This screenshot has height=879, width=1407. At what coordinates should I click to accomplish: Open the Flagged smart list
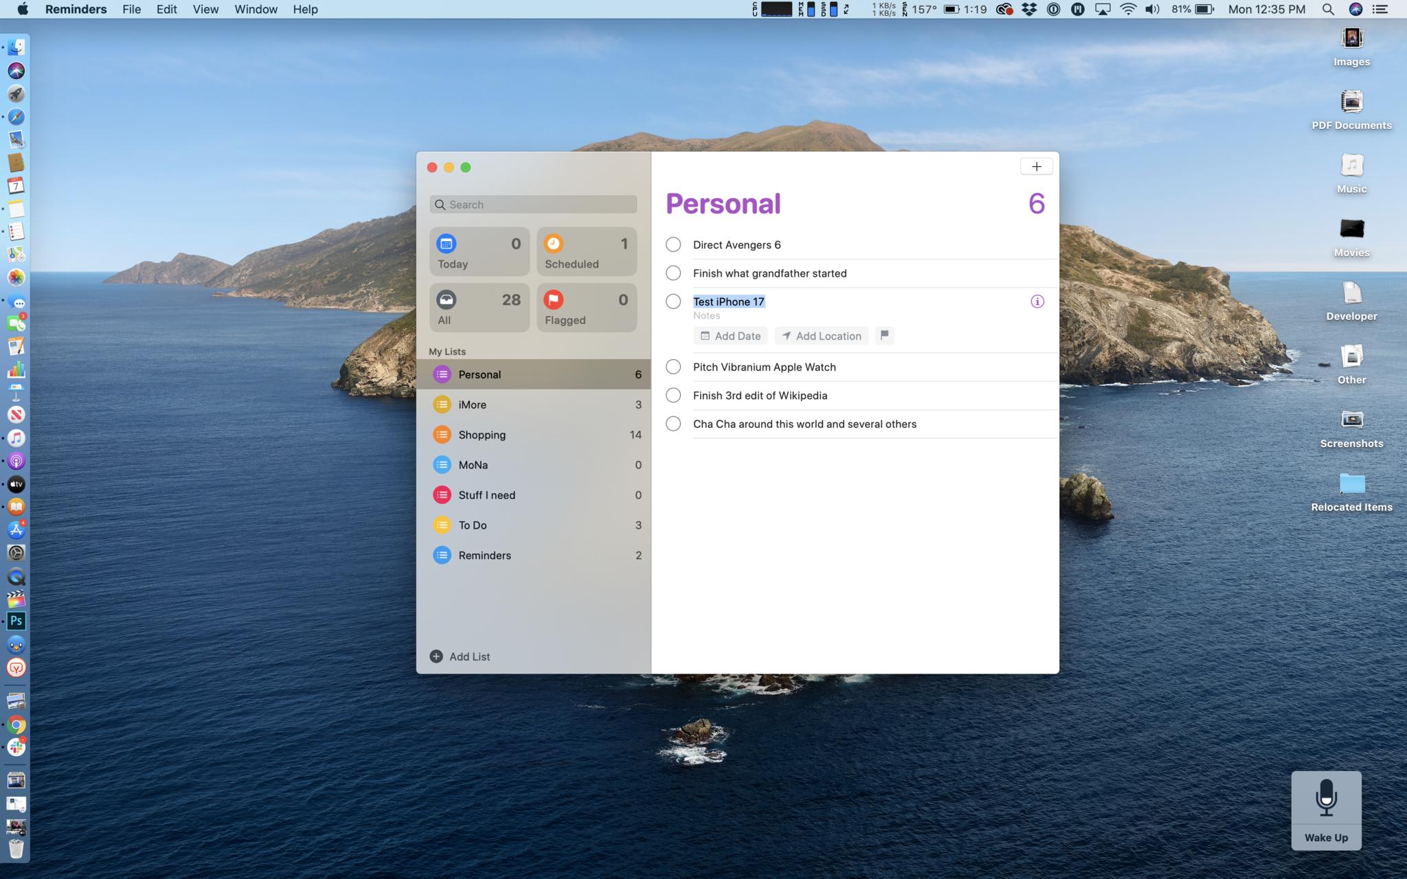coord(587,308)
